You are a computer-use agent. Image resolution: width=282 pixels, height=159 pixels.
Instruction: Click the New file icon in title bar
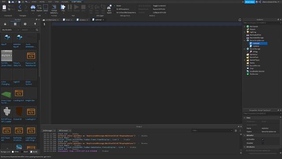pos(9,2)
